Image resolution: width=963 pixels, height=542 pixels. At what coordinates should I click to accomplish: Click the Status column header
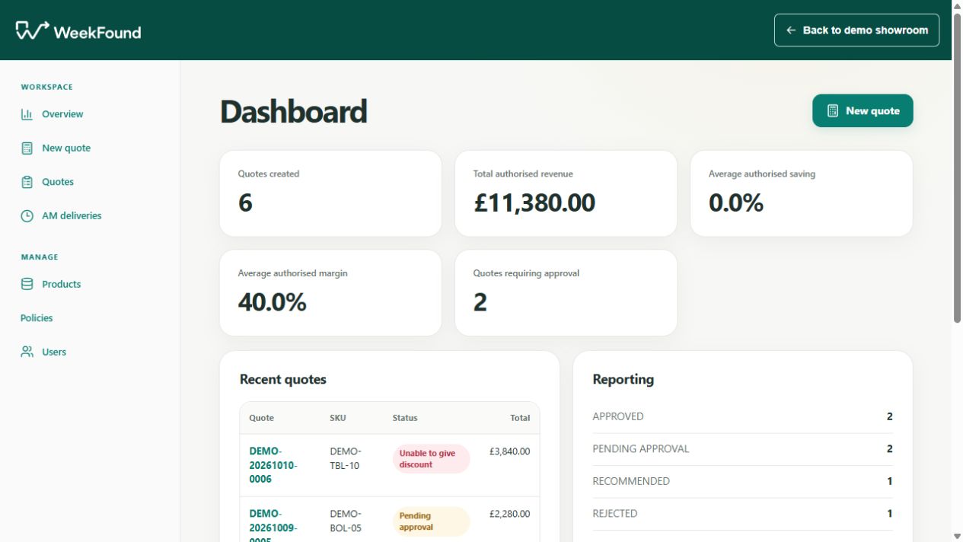(405, 418)
